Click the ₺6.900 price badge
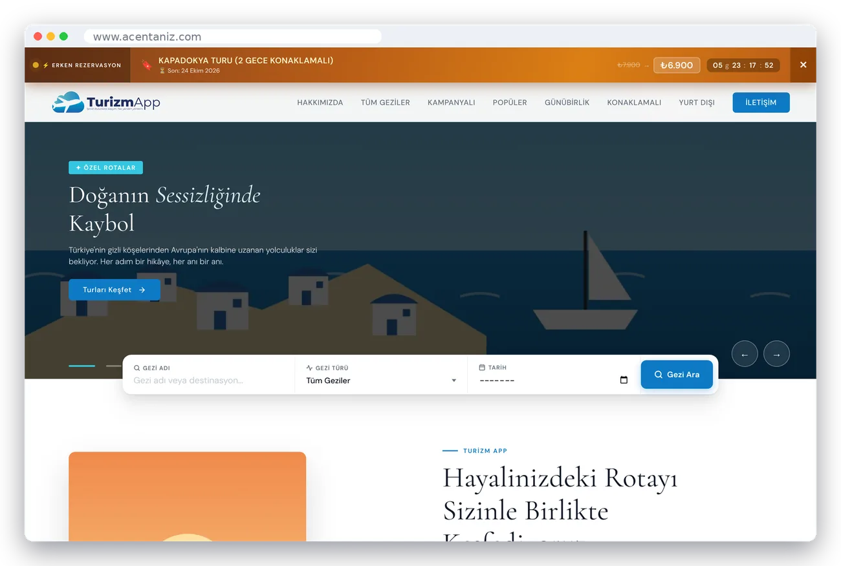The image size is (841, 566). point(677,65)
